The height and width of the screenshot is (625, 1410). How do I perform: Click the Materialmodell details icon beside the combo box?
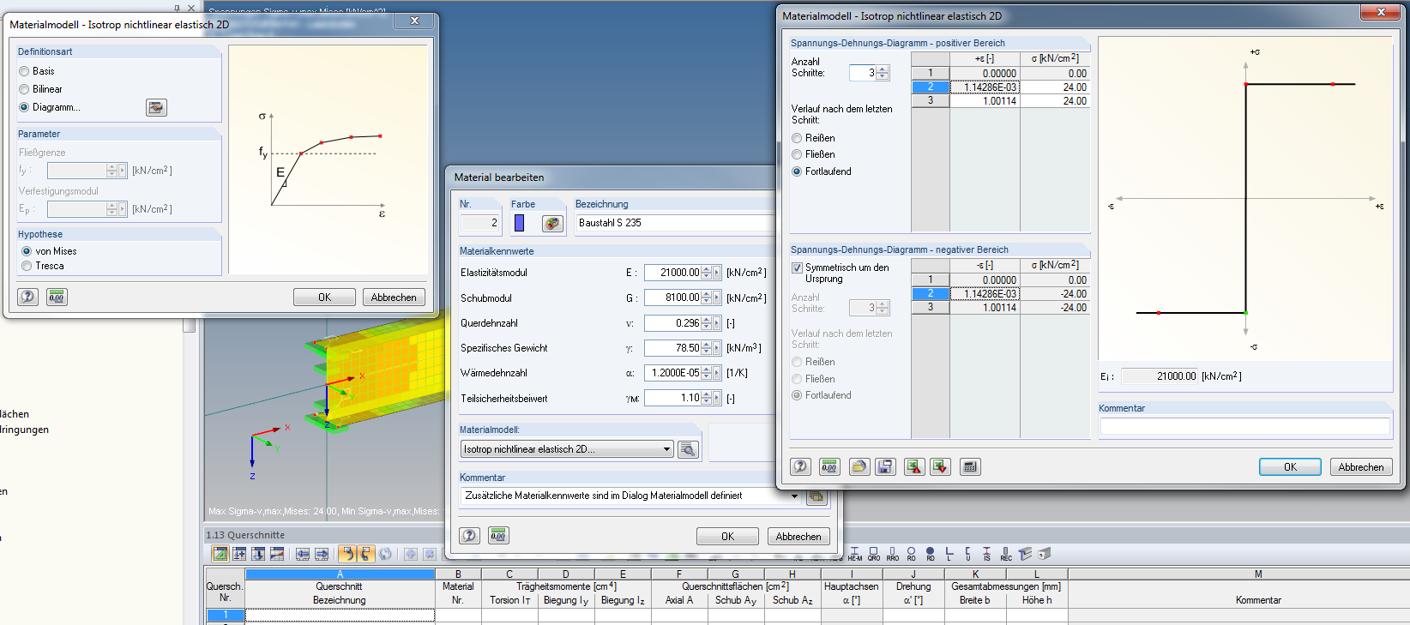pos(688,449)
